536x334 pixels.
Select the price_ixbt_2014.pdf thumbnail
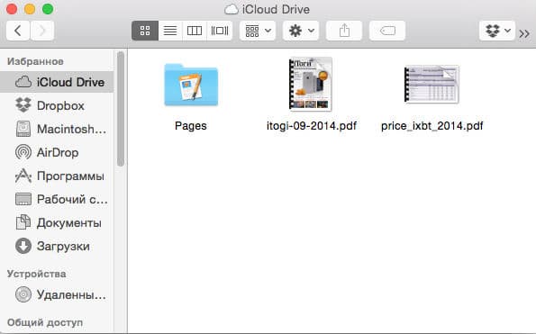[x=432, y=84]
